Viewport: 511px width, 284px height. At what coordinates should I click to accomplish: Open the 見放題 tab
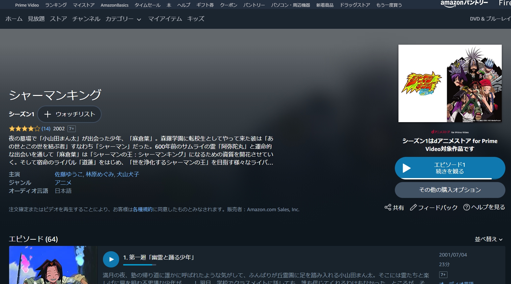click(36, 19)
